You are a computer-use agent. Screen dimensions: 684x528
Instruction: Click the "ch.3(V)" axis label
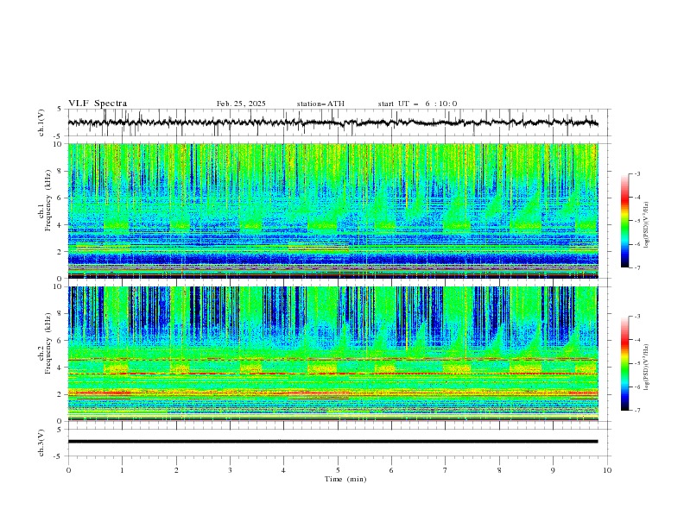(41, 443)
